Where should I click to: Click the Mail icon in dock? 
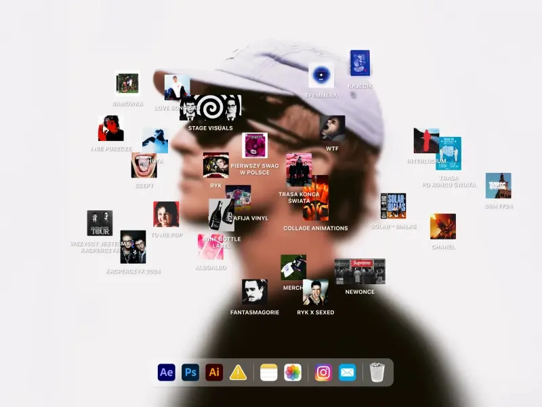347,372
